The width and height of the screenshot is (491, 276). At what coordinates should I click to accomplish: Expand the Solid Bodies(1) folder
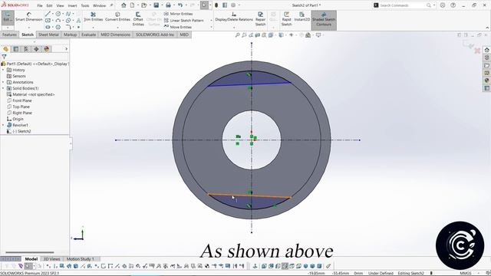click(3, 88)
